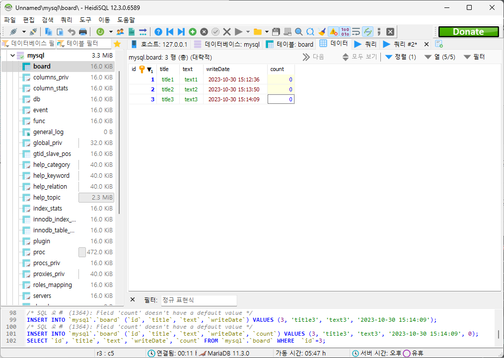Image resolution: width=504 pixels, height=358 pixels.
Task: Go to the first row icon
Action: (x=170, y=32)
